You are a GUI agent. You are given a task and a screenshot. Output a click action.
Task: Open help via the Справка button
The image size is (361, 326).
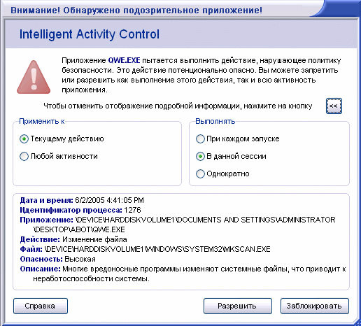coord(41,306)
